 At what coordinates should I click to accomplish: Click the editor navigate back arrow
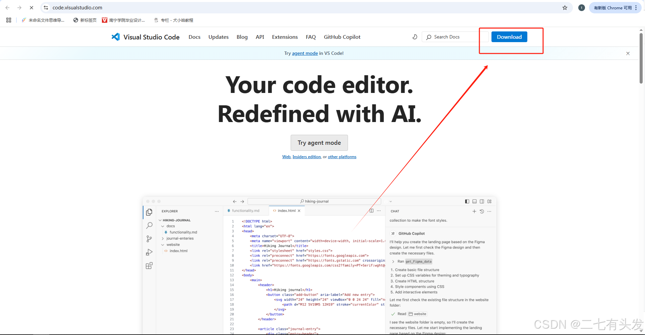[235, 202]
